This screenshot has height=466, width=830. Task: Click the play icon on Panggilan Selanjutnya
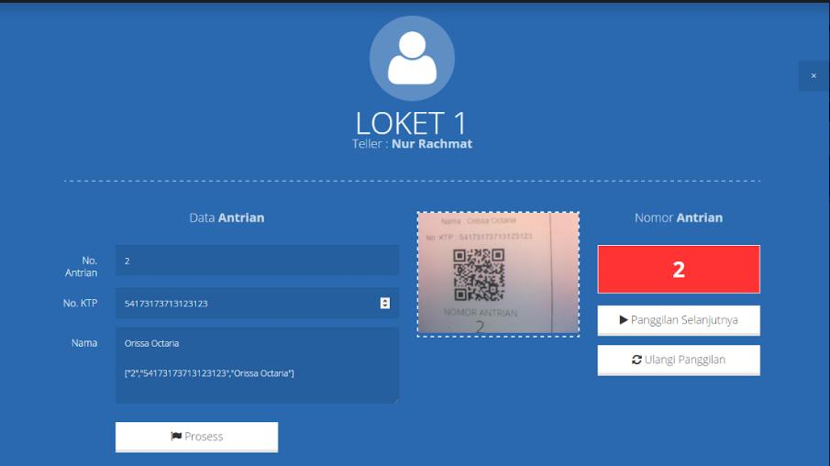pyautogui.click(x=624, y=320)
